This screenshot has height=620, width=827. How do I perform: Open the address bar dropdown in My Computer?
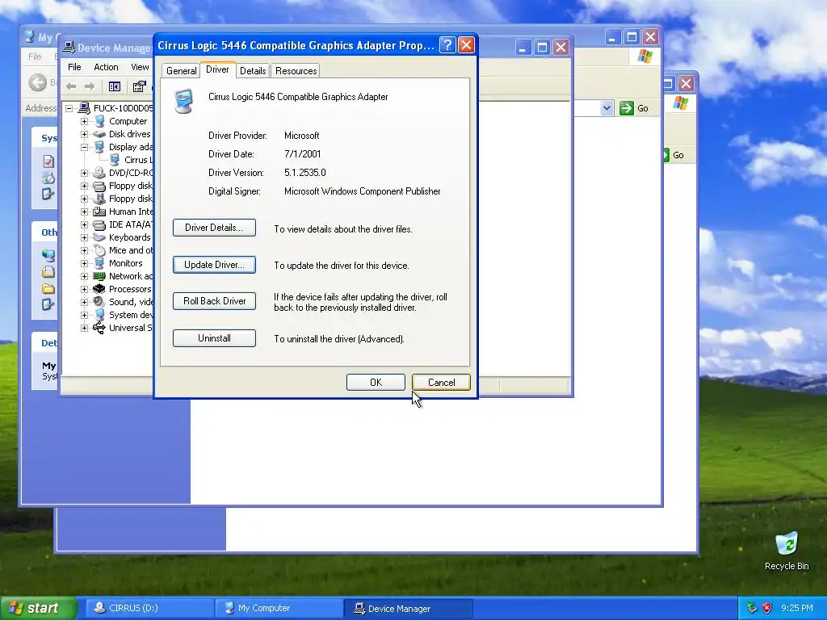(x=607, y=108)
